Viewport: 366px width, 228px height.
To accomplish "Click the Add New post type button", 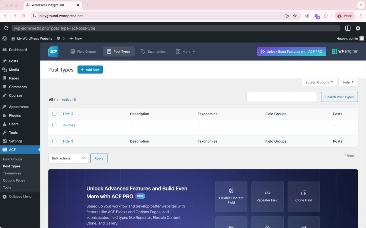I will tap(90, 70).
